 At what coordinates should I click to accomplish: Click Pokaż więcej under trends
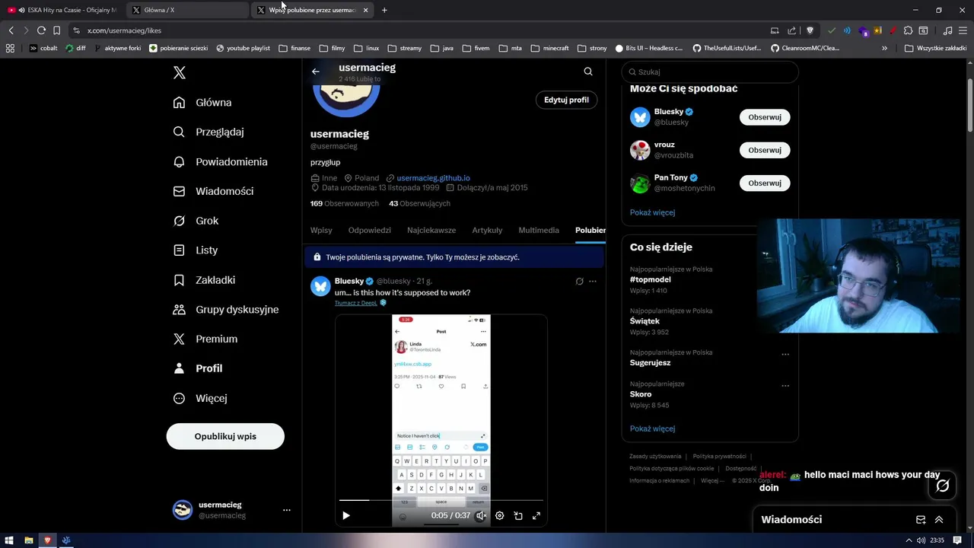(x=652, y=429)
